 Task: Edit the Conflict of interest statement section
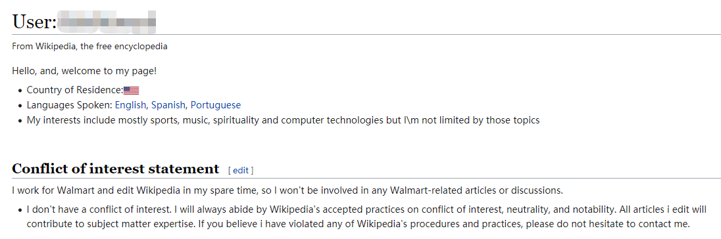[241, 170]
